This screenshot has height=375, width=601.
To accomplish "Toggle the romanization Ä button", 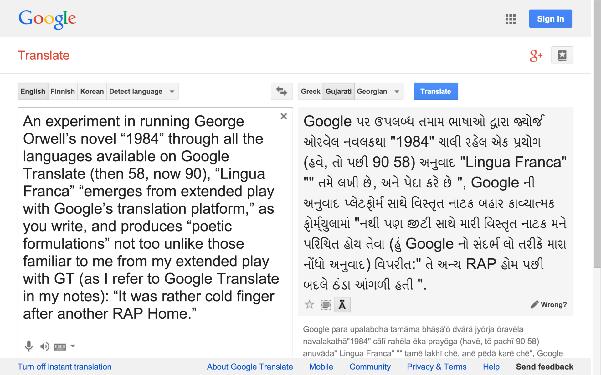I will coord(342,305).
